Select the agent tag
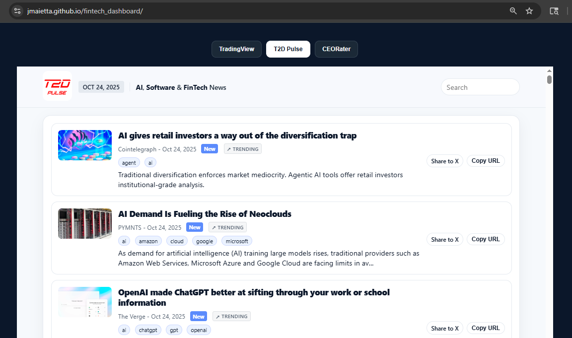Image resolution: width=572 pixels, height=338 pixels. tap(129, 163)
